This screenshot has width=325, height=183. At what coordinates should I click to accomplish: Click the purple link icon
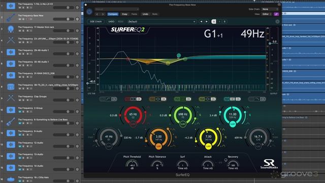pos(276,14)
